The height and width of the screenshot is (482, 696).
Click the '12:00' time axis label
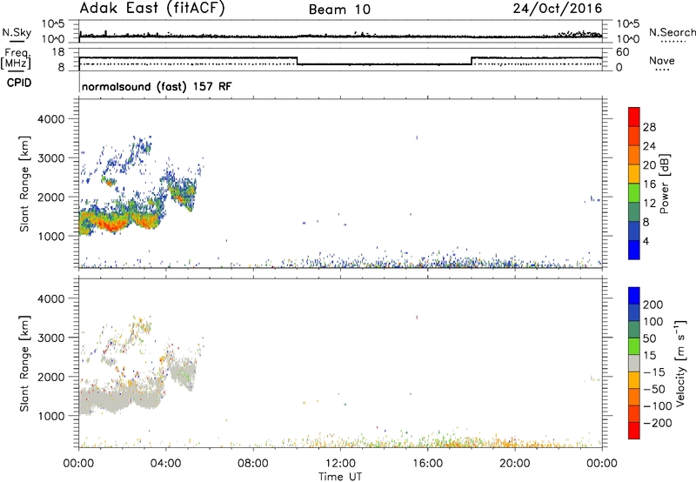[340, 464]
